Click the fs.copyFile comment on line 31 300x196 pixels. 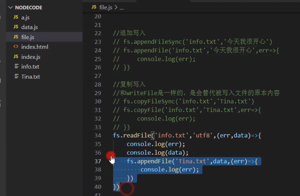pyautogui.click(x=187, y=110)
